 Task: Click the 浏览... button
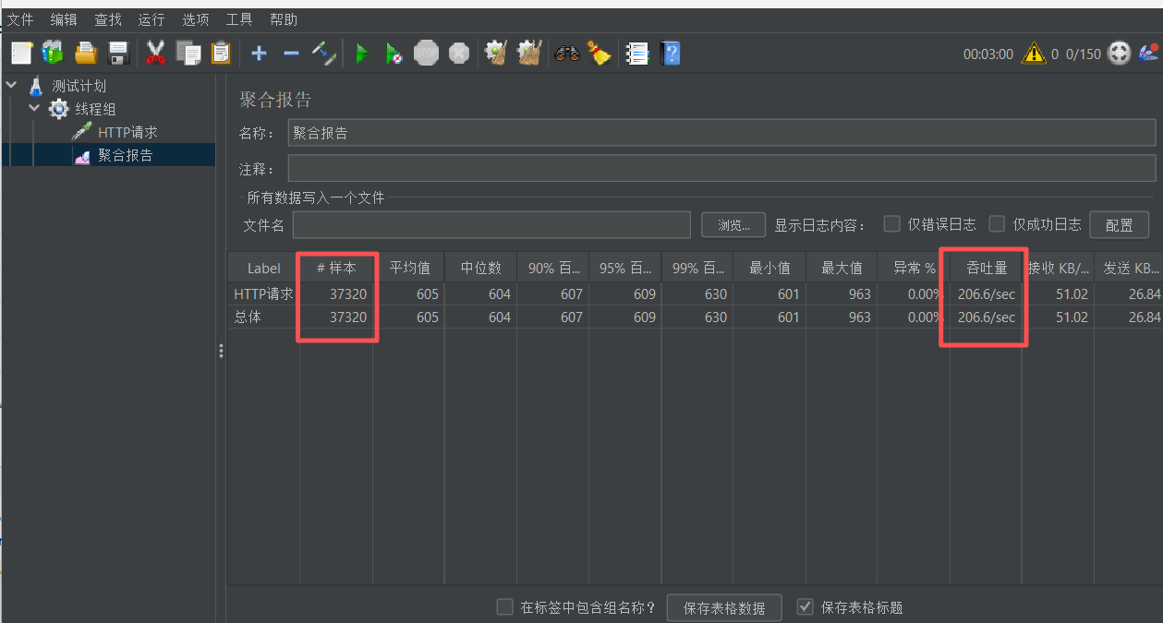[x=733, y=223]
